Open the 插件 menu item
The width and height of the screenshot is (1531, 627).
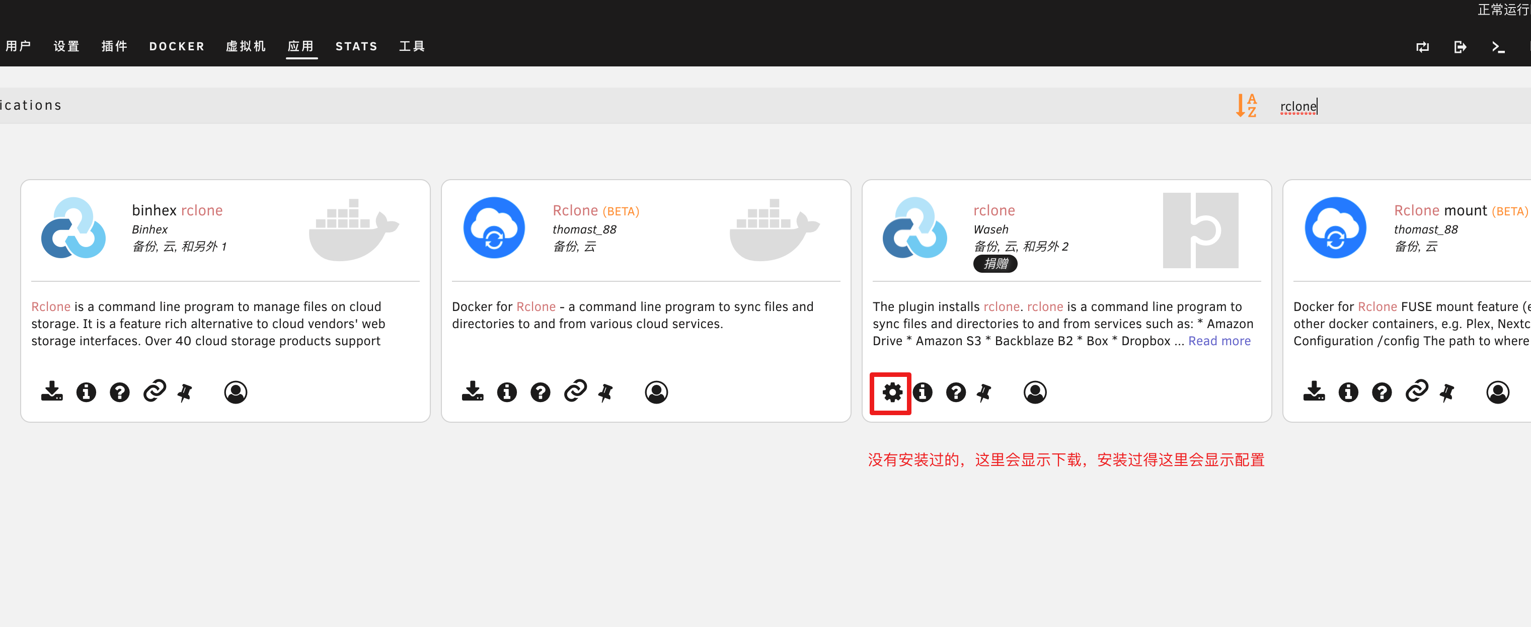[x=114, y=46]
